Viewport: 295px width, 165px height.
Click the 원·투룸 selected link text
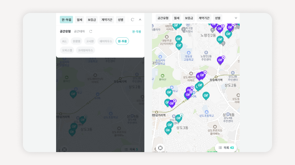pos(137,32)
